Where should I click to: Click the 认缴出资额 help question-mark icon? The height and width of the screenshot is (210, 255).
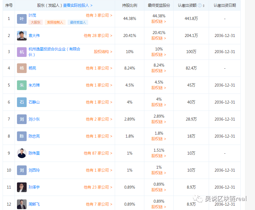200,5
